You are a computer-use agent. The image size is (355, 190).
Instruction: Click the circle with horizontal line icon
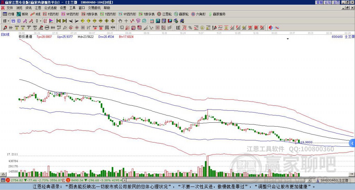click(x=47, y=28)
